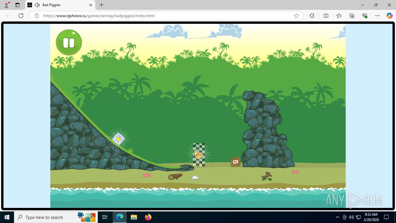Viewport: 396px width, 223px height.
Task: Click the star box on the slope
Action: click(119, 139)
